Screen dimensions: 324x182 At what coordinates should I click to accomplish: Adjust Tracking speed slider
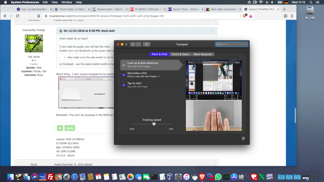click(x=154, y=124)
